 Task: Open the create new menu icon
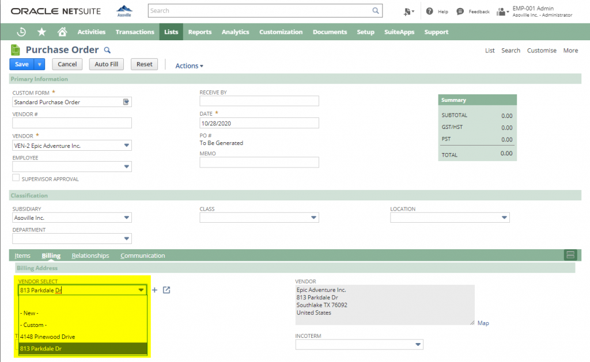click(x=409, y=12)
